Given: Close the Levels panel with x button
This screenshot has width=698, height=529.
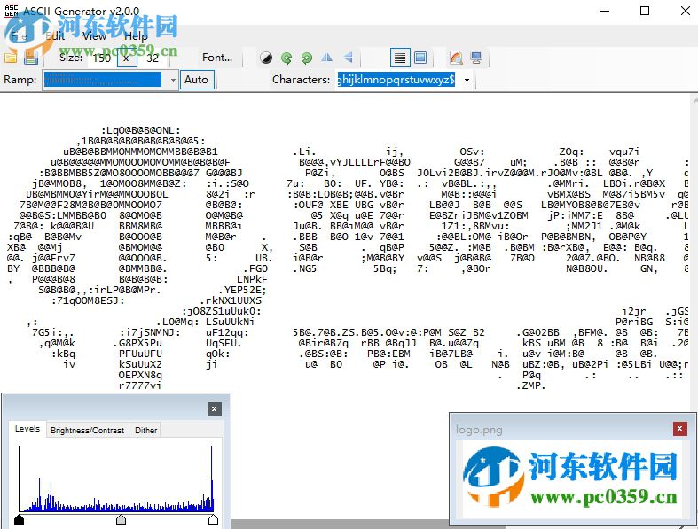Looking at the screenshot, I should coord(214,409).
